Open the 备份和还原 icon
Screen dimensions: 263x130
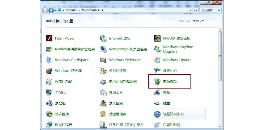pos(103,71)
